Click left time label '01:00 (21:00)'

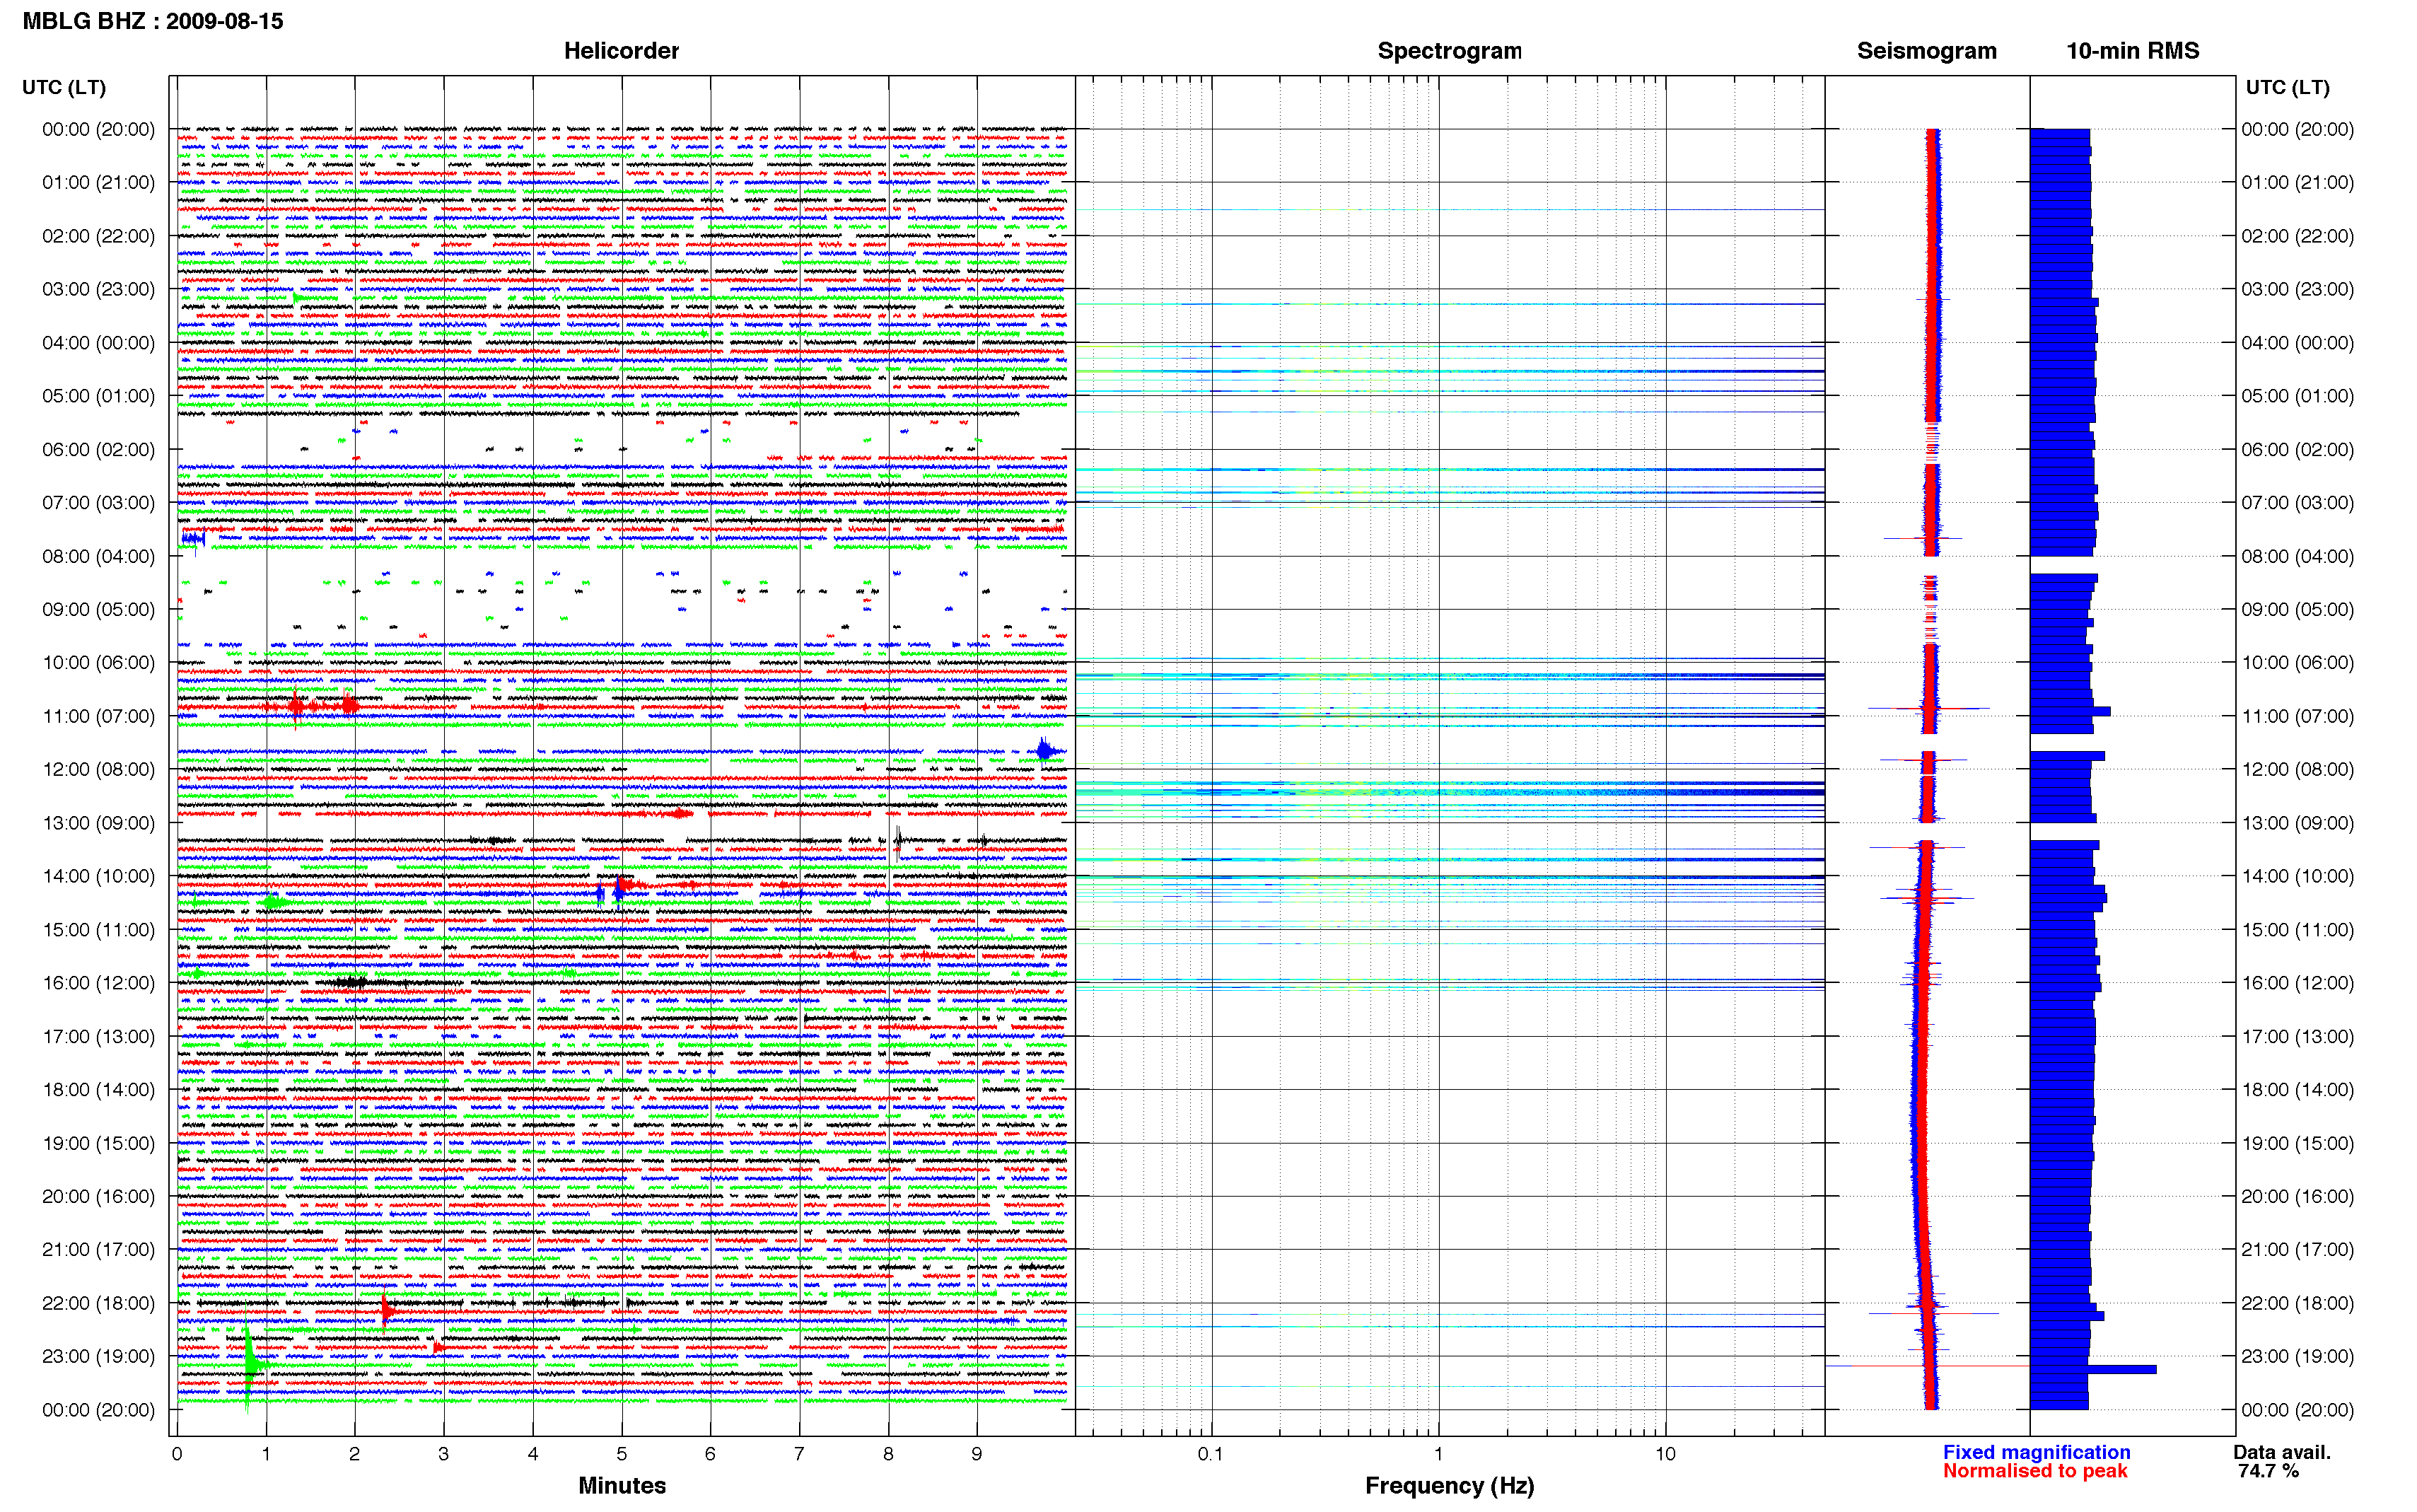point(98,183)
